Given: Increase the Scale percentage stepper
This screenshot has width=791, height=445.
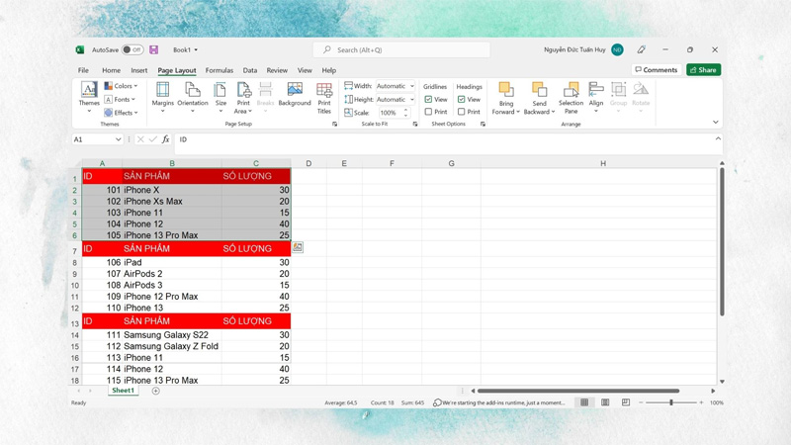Looking at the screenshot, I should (x=405, y=110).
